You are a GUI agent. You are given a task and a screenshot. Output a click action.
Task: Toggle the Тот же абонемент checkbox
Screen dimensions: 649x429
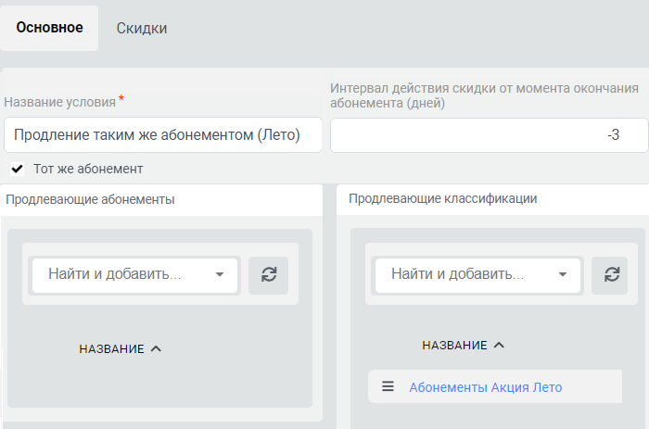point(17,169)
